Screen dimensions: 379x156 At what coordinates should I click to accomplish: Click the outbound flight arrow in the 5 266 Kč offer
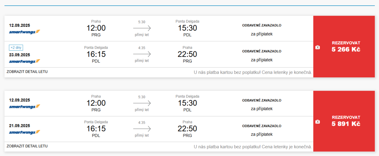click(x=142, y=28)
